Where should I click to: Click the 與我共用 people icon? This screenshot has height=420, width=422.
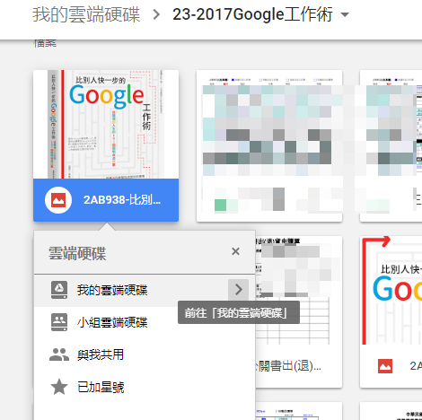pyautogui.click(x=59, y=354)
